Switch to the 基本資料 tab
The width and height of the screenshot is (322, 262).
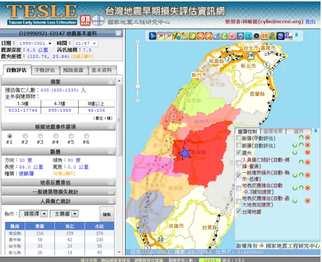(x=102, y=70)
